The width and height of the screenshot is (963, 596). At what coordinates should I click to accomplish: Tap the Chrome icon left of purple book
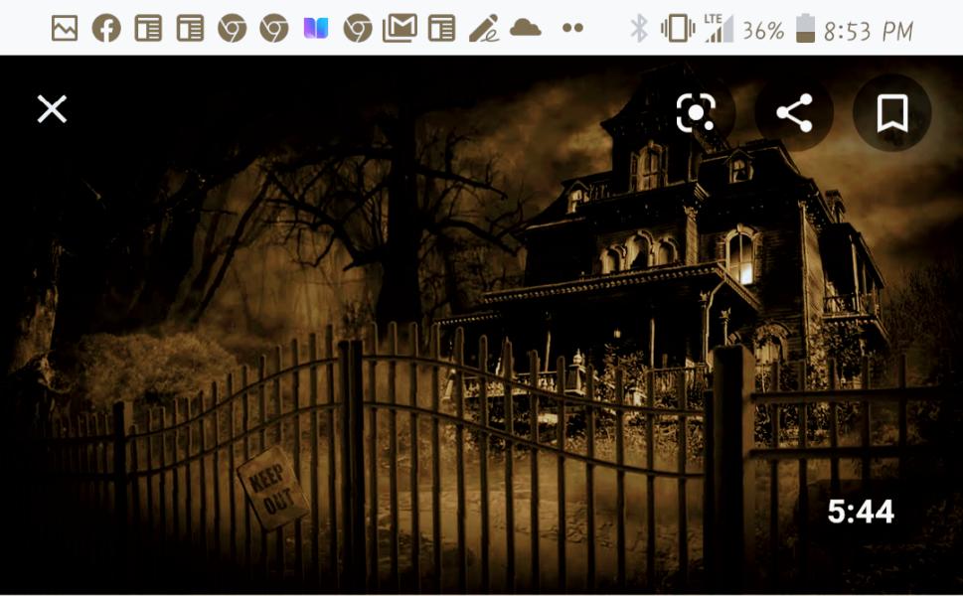pyautogui.click(x=274, y=29)
